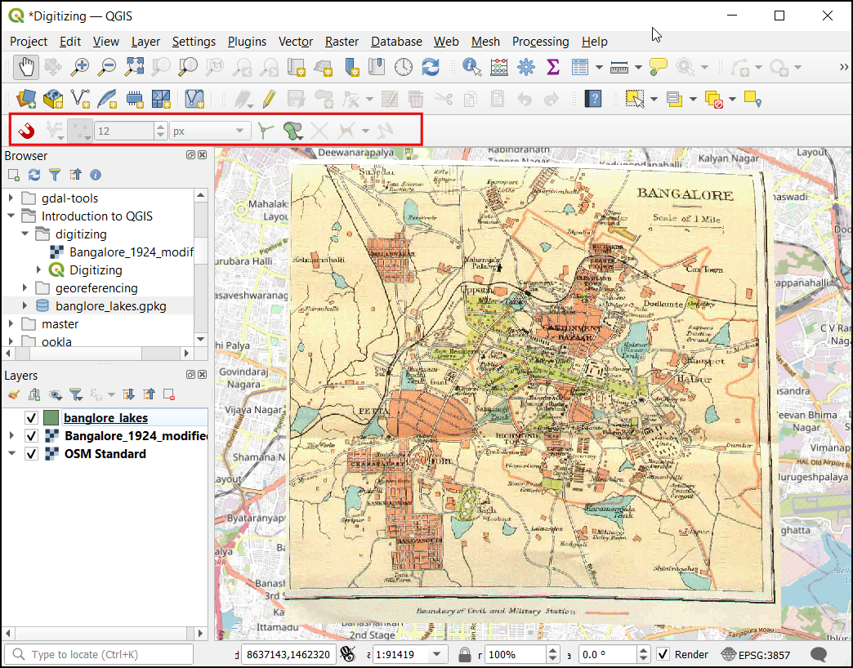Close the Browser panel

click(x=203, y=155)
